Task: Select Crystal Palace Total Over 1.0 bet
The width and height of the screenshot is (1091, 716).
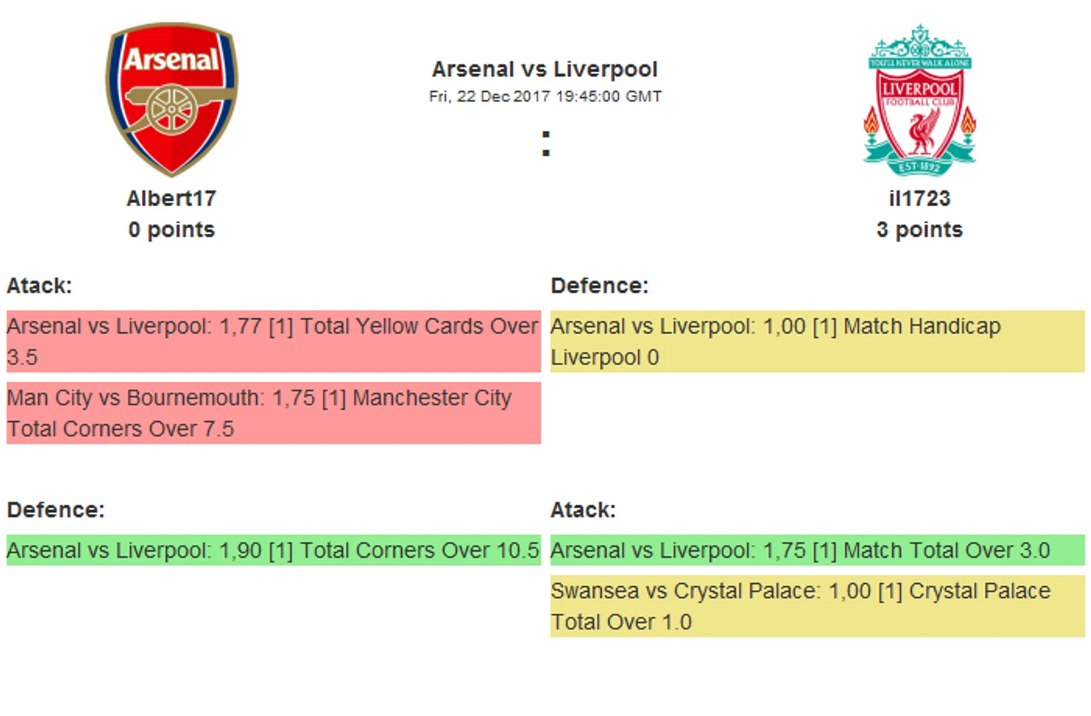Action: [818, 606]
